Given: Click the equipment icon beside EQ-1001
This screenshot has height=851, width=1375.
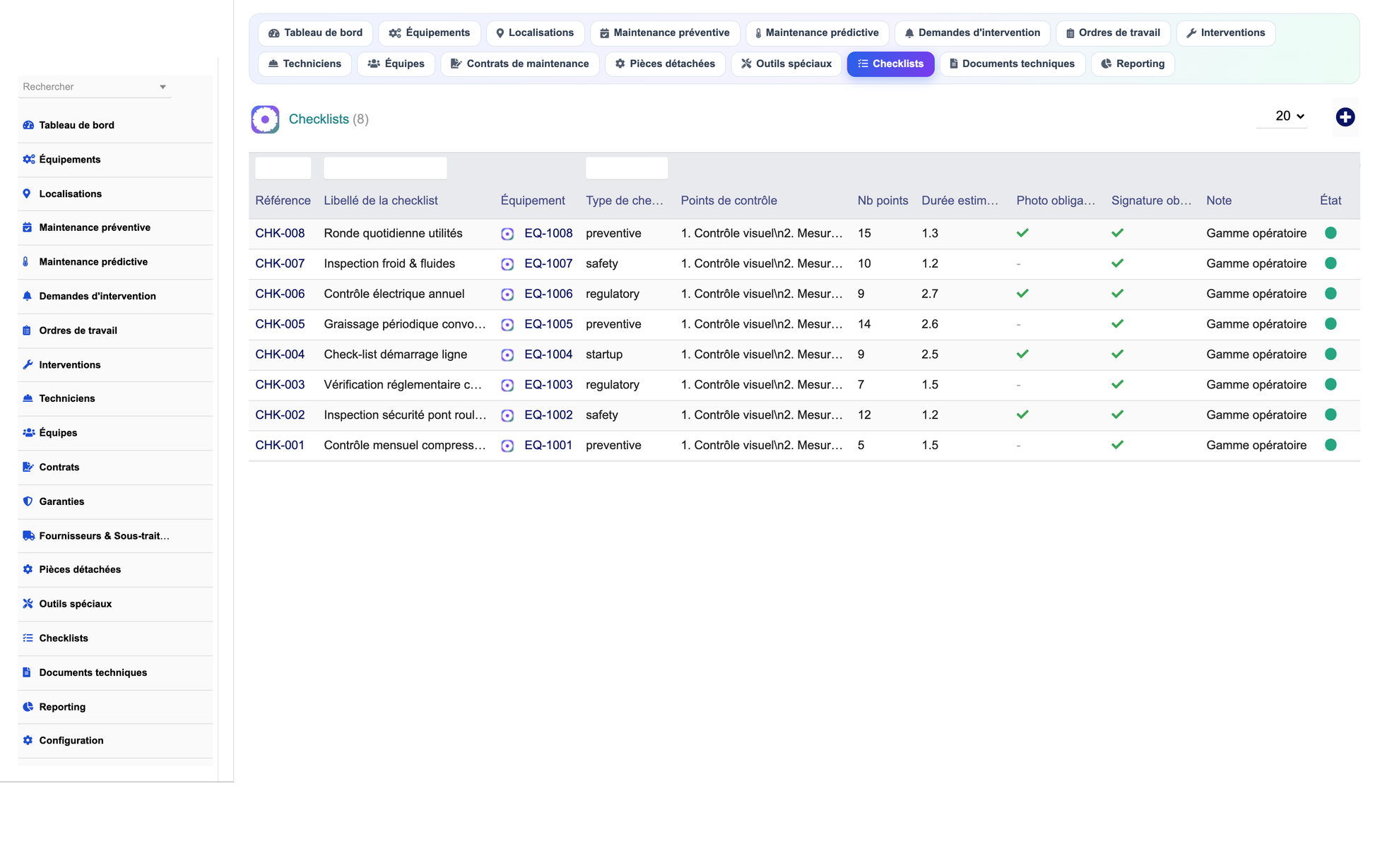Looking at the screenshot, I should pyautogui.click(x=507, y=446).
